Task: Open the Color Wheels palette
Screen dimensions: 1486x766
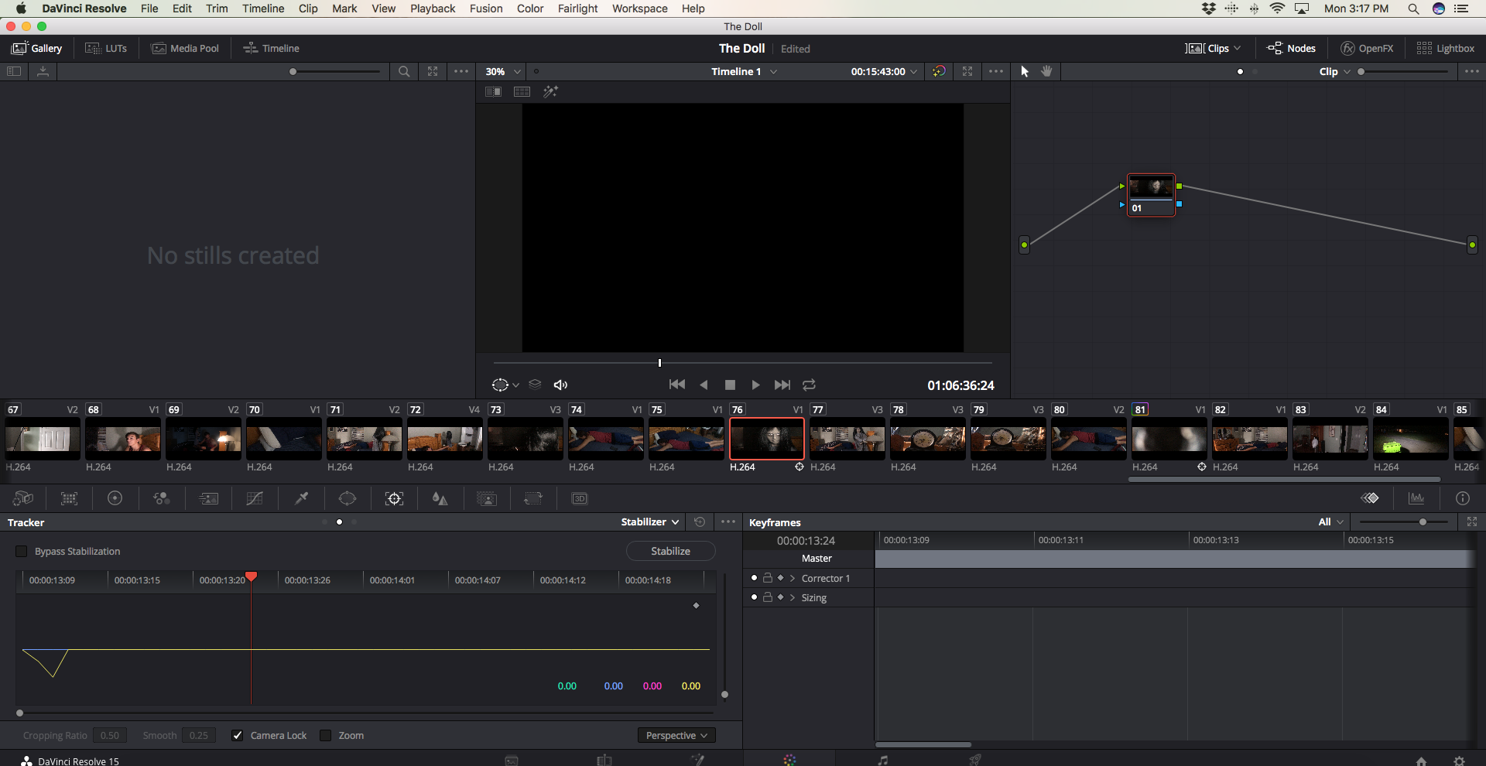Action: pyautogui.click(x=115, y=498)
